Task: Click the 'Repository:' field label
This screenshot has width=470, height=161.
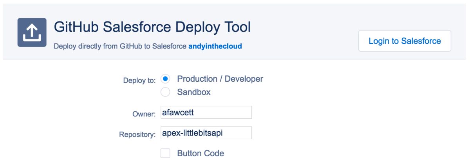Action: coord(137,134)
